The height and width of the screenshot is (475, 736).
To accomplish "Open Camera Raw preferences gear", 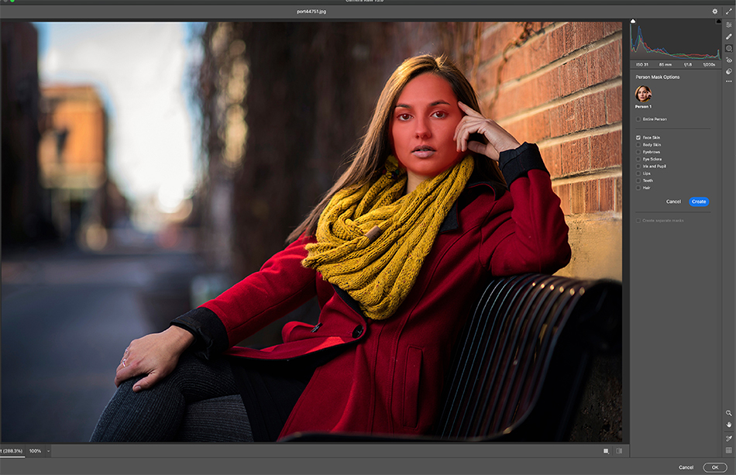I will click(714, 12).
